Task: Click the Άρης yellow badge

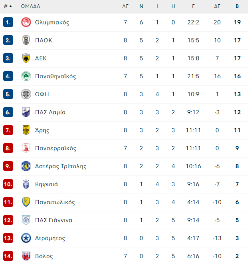Action: [x=26, y=130]
